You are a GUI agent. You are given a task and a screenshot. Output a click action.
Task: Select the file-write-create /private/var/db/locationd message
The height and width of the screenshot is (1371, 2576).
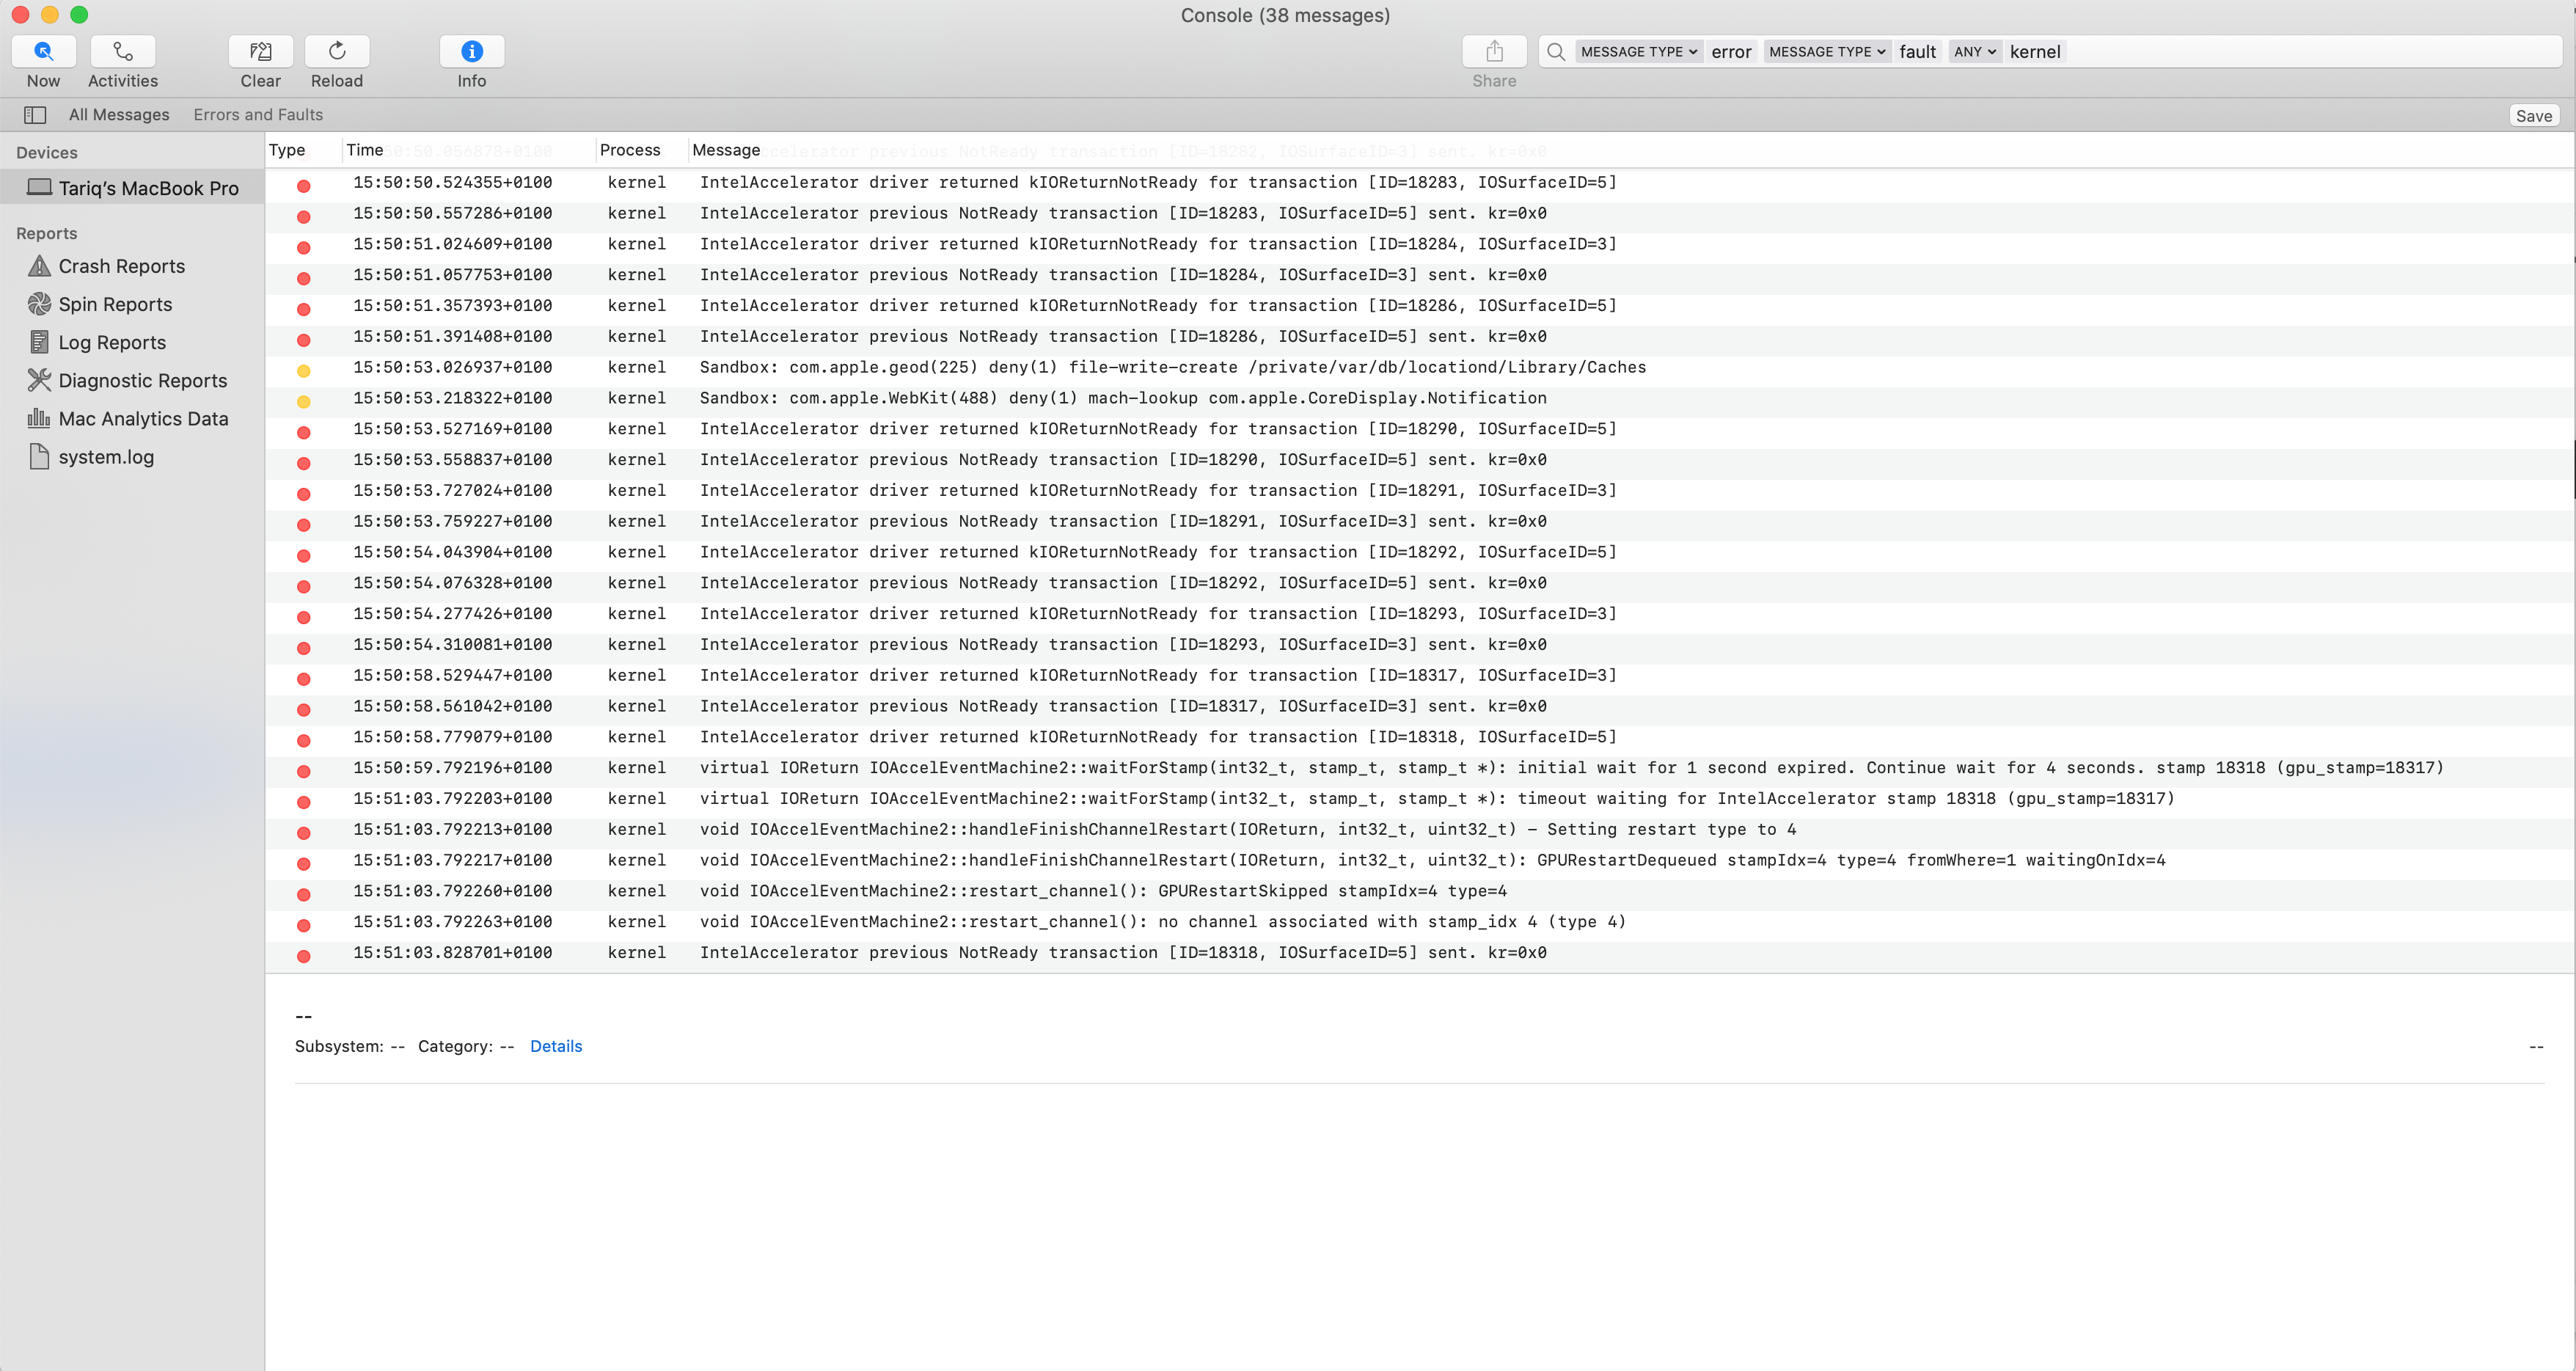[x=1420, y=368]
